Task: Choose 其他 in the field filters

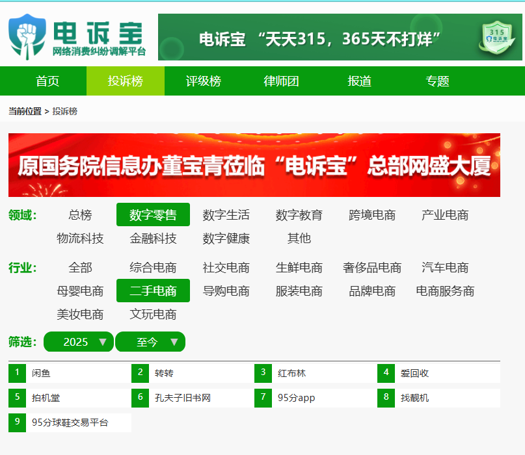Action: (299, 238)
